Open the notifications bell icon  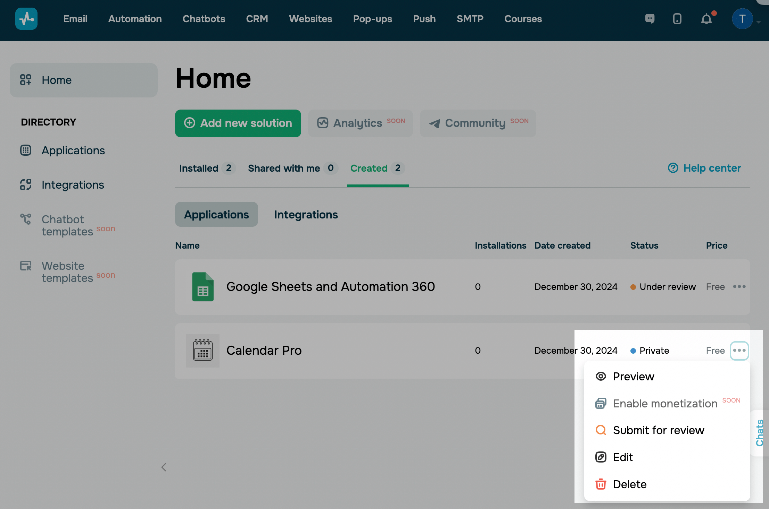[x=706, y=19]
